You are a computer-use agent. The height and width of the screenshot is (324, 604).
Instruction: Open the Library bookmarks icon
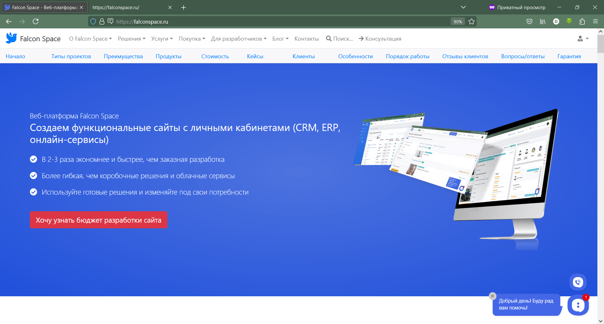coord(543,21)
